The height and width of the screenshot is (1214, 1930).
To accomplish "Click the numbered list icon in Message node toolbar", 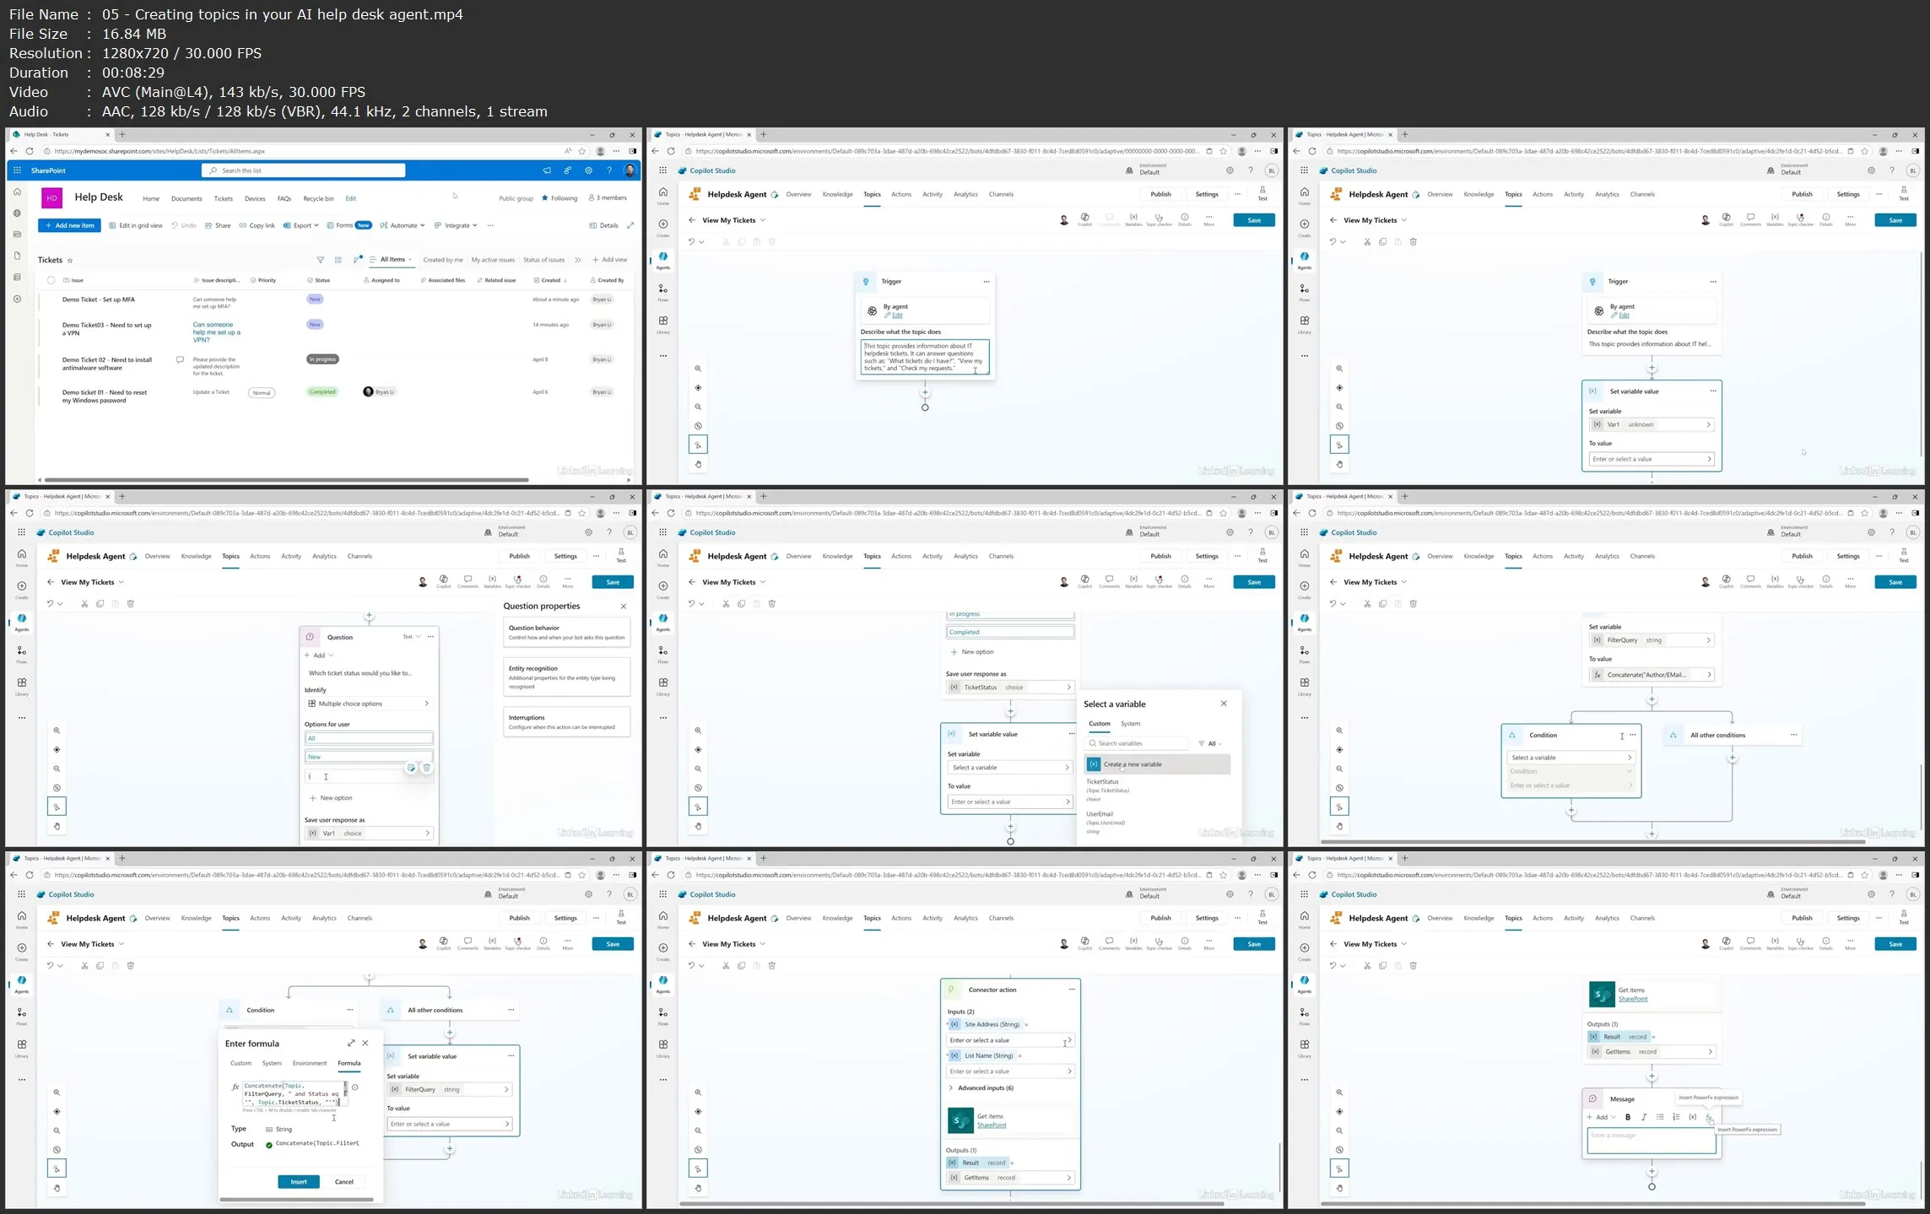I will tap(1676, 1117).
